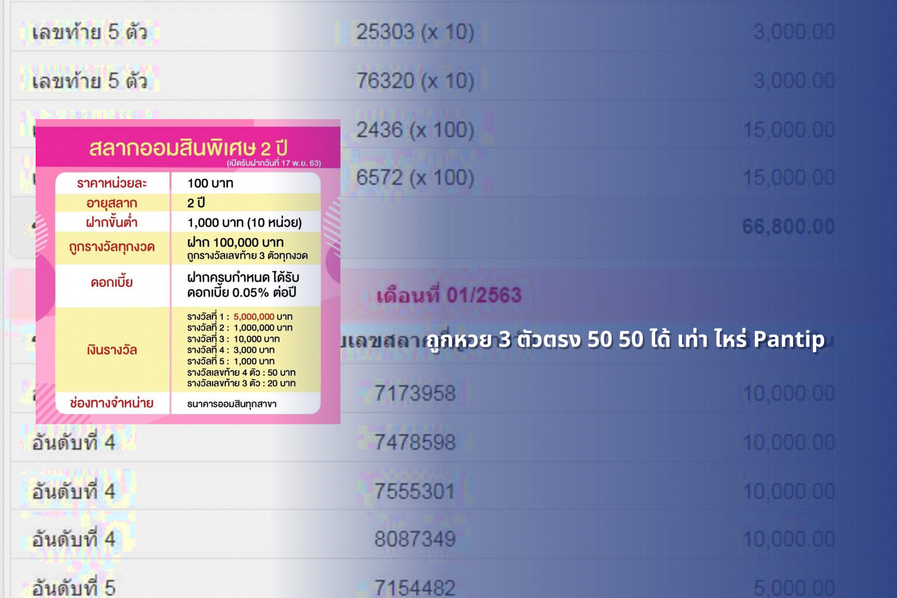Click the total amount 66,800.00
Viewport: 897px width, 598px height.
point(789,227)
